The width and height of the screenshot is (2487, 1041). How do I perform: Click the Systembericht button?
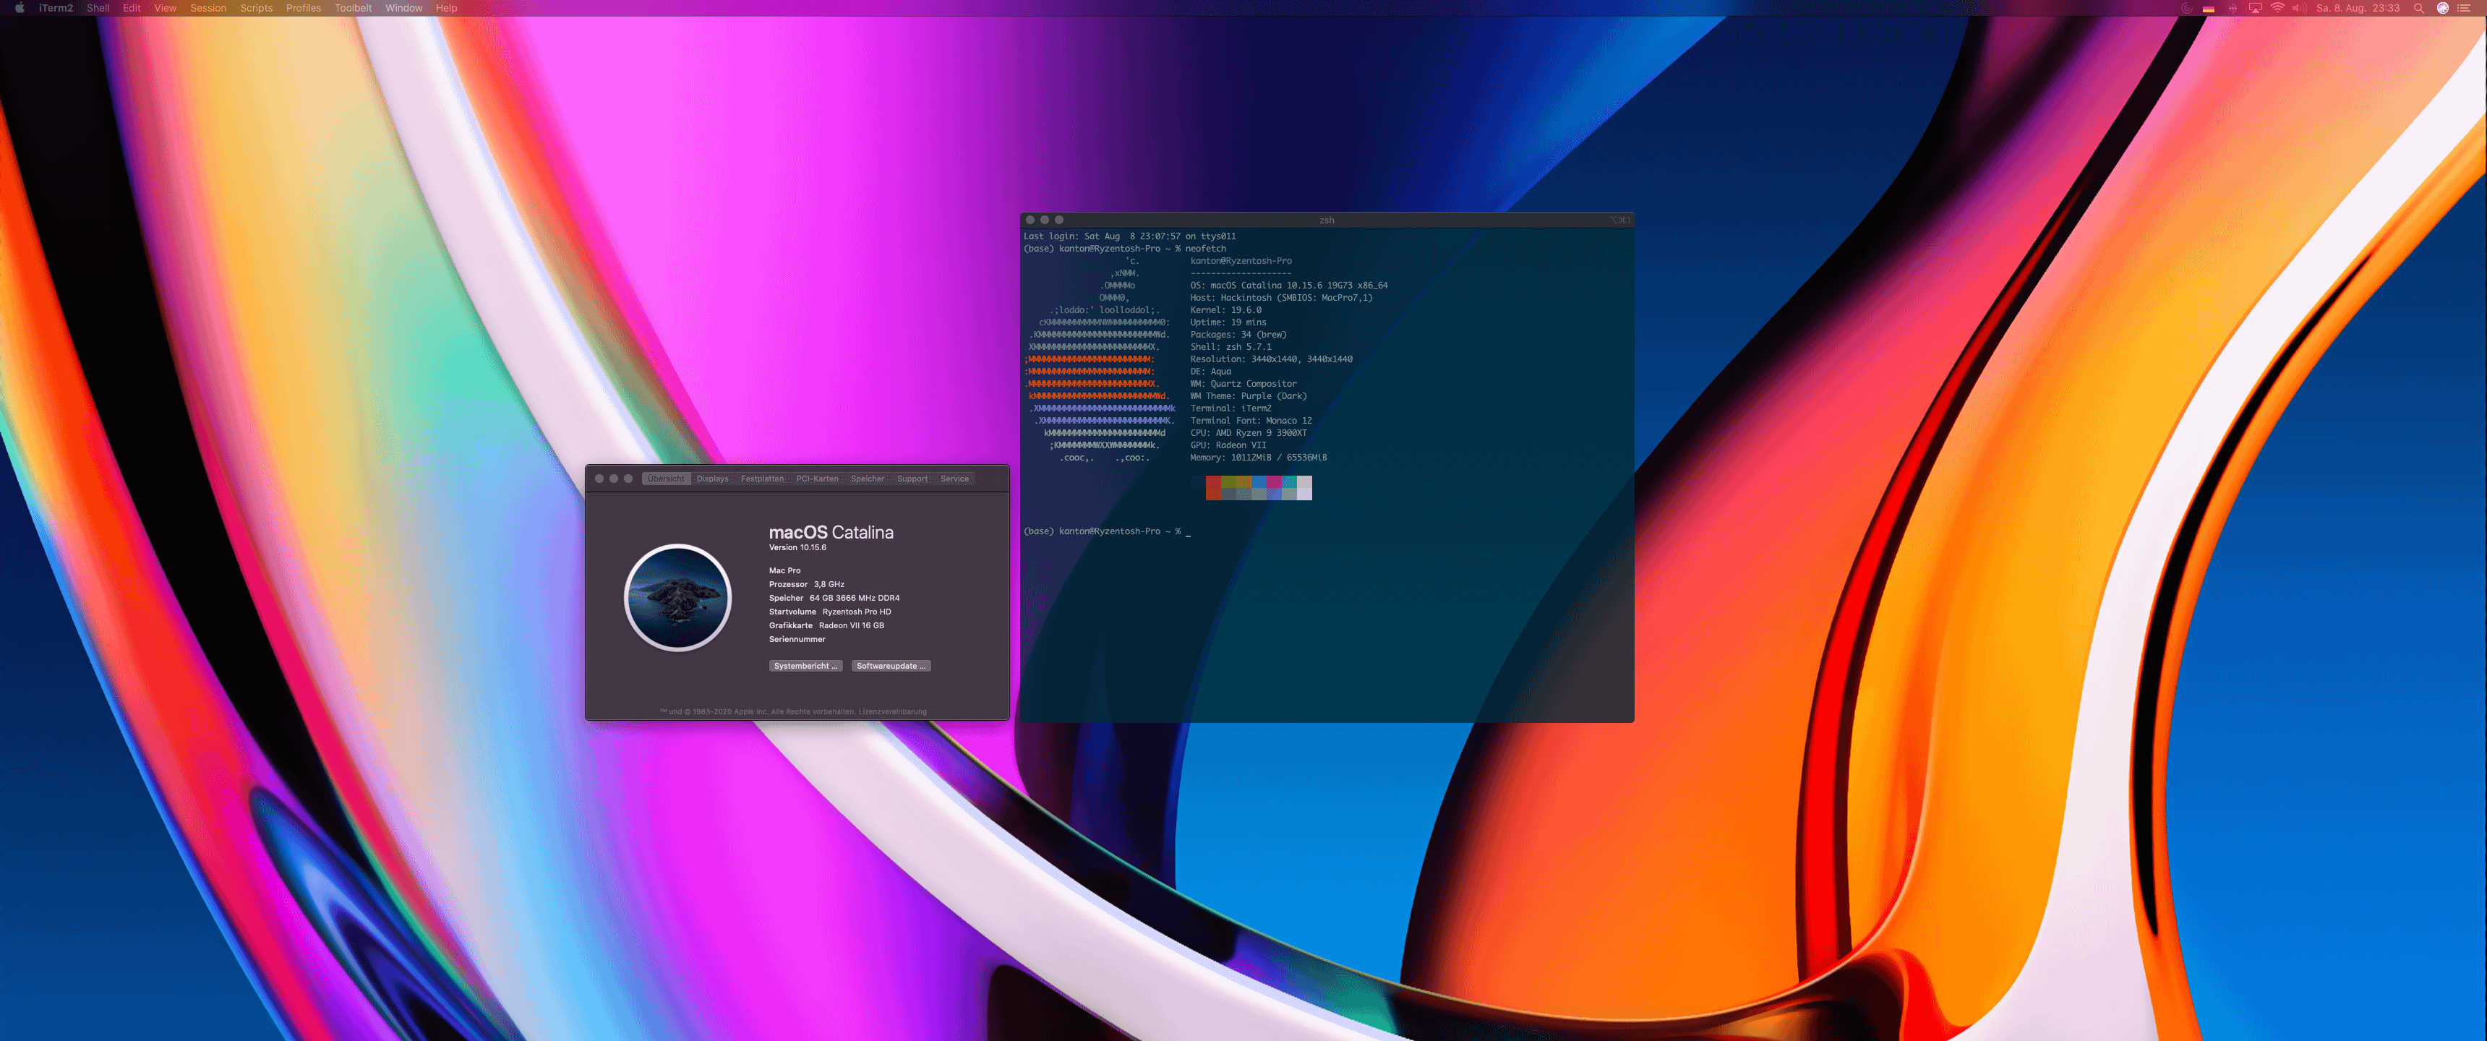pos(805,667)
